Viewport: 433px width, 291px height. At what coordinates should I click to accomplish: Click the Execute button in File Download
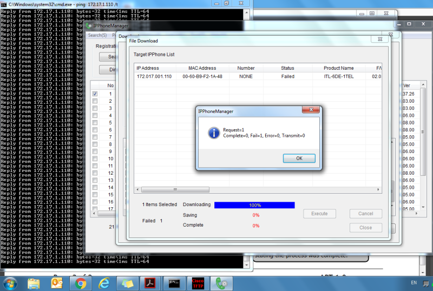click(319, 214)
